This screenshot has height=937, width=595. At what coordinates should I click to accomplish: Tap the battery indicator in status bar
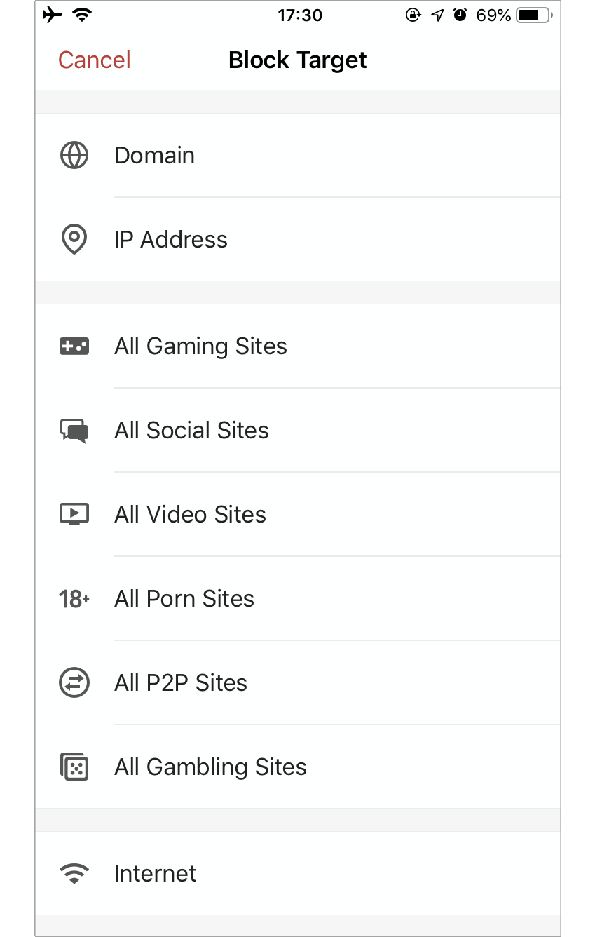(x=535, y=15)
